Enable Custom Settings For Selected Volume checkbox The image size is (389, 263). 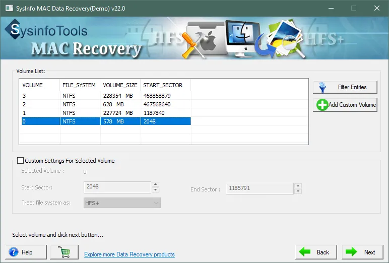click(21, 161)
